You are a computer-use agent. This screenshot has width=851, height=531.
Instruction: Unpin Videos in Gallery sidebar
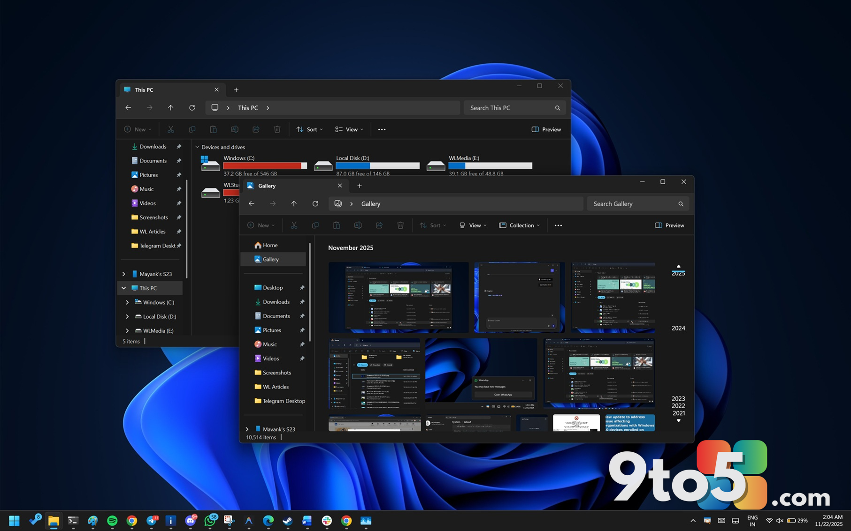click(302, 359)
